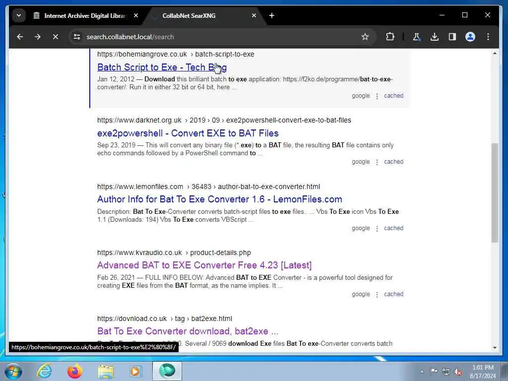
Task: Open cached link for bohemiangrove result
Action: coord(393,96)
